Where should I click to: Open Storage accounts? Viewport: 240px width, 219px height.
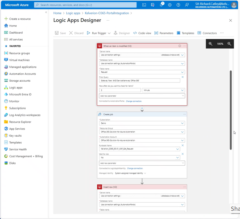20,81
